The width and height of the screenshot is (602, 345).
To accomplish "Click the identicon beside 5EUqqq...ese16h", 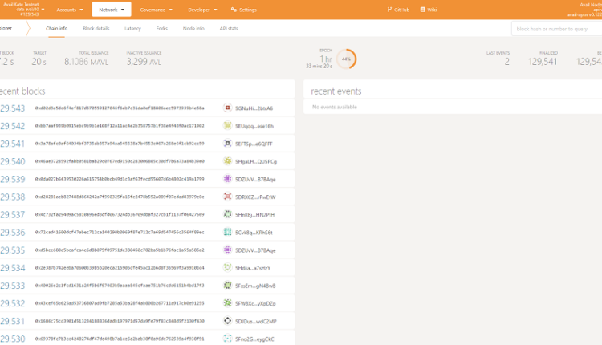I will pyautogui.click(x=229, y=126).
